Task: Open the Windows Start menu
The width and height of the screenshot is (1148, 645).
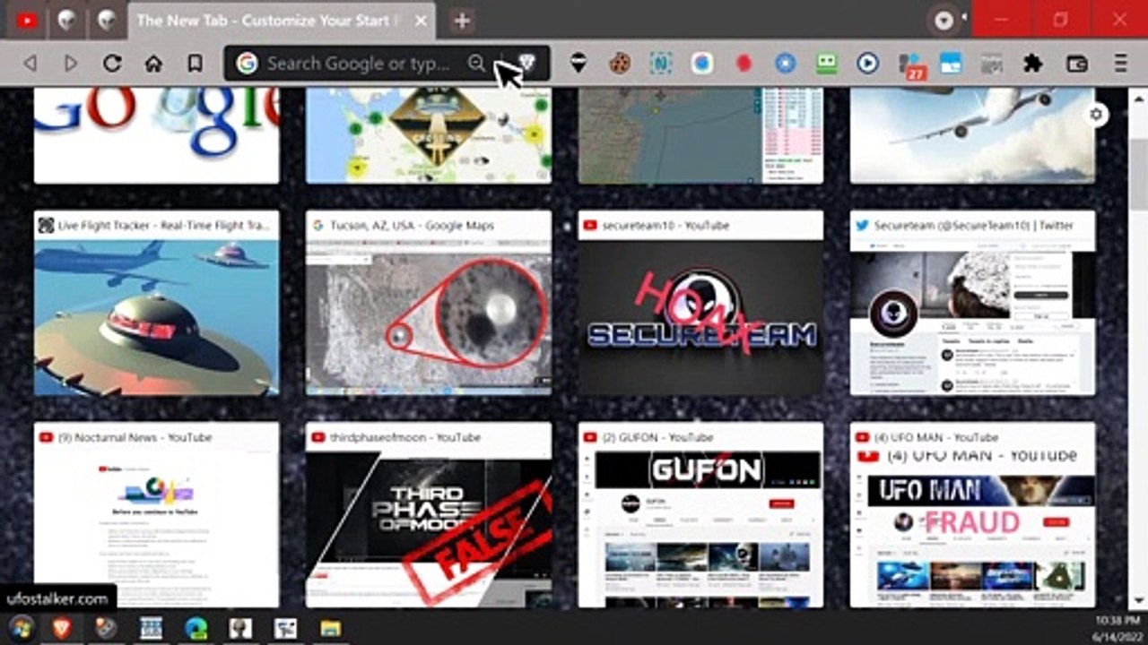Action: pyautogui.click(x=21, y=628)
